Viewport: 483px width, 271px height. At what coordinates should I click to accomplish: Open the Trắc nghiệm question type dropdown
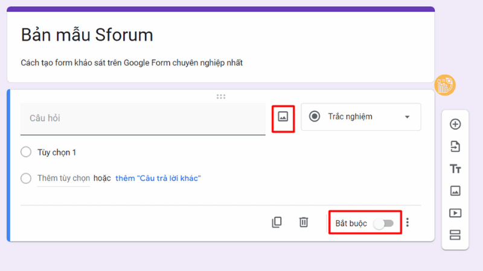[360, 117]
